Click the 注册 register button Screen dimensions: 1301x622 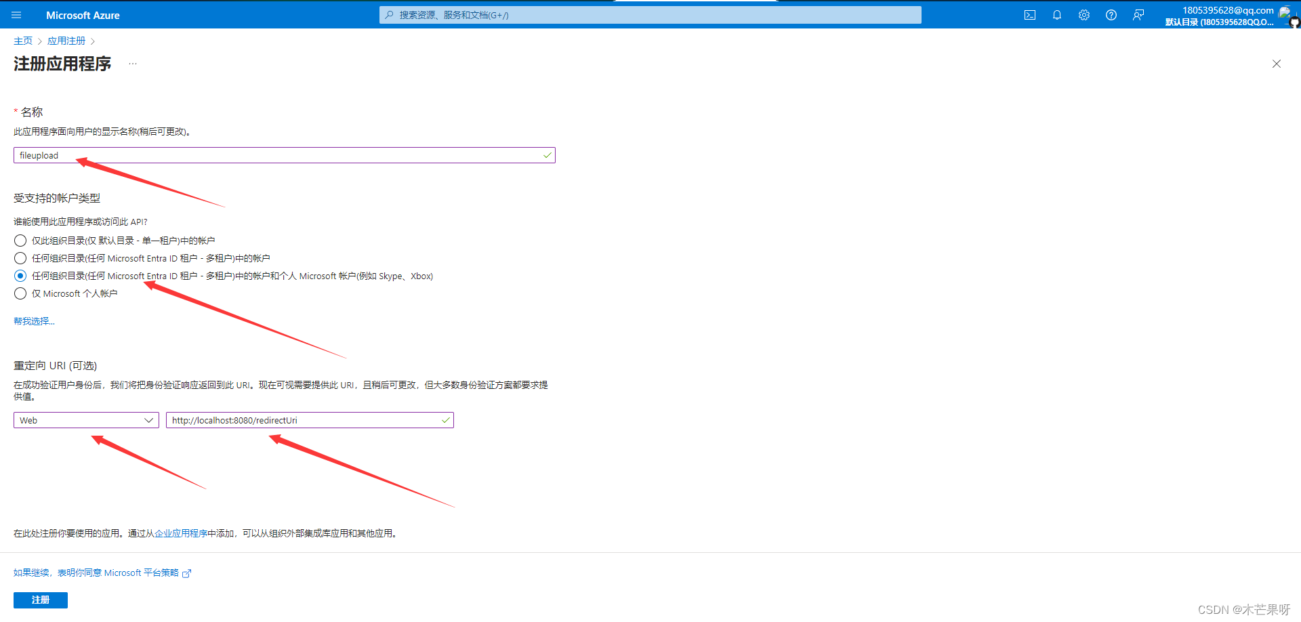pos(41,600)
